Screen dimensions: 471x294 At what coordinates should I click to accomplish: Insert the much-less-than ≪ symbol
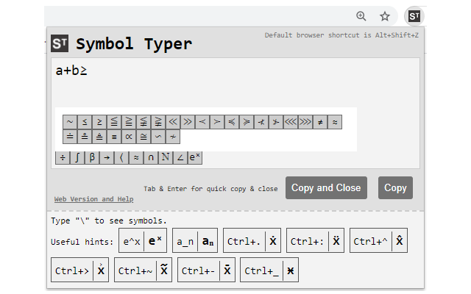(x=173, y=122)
